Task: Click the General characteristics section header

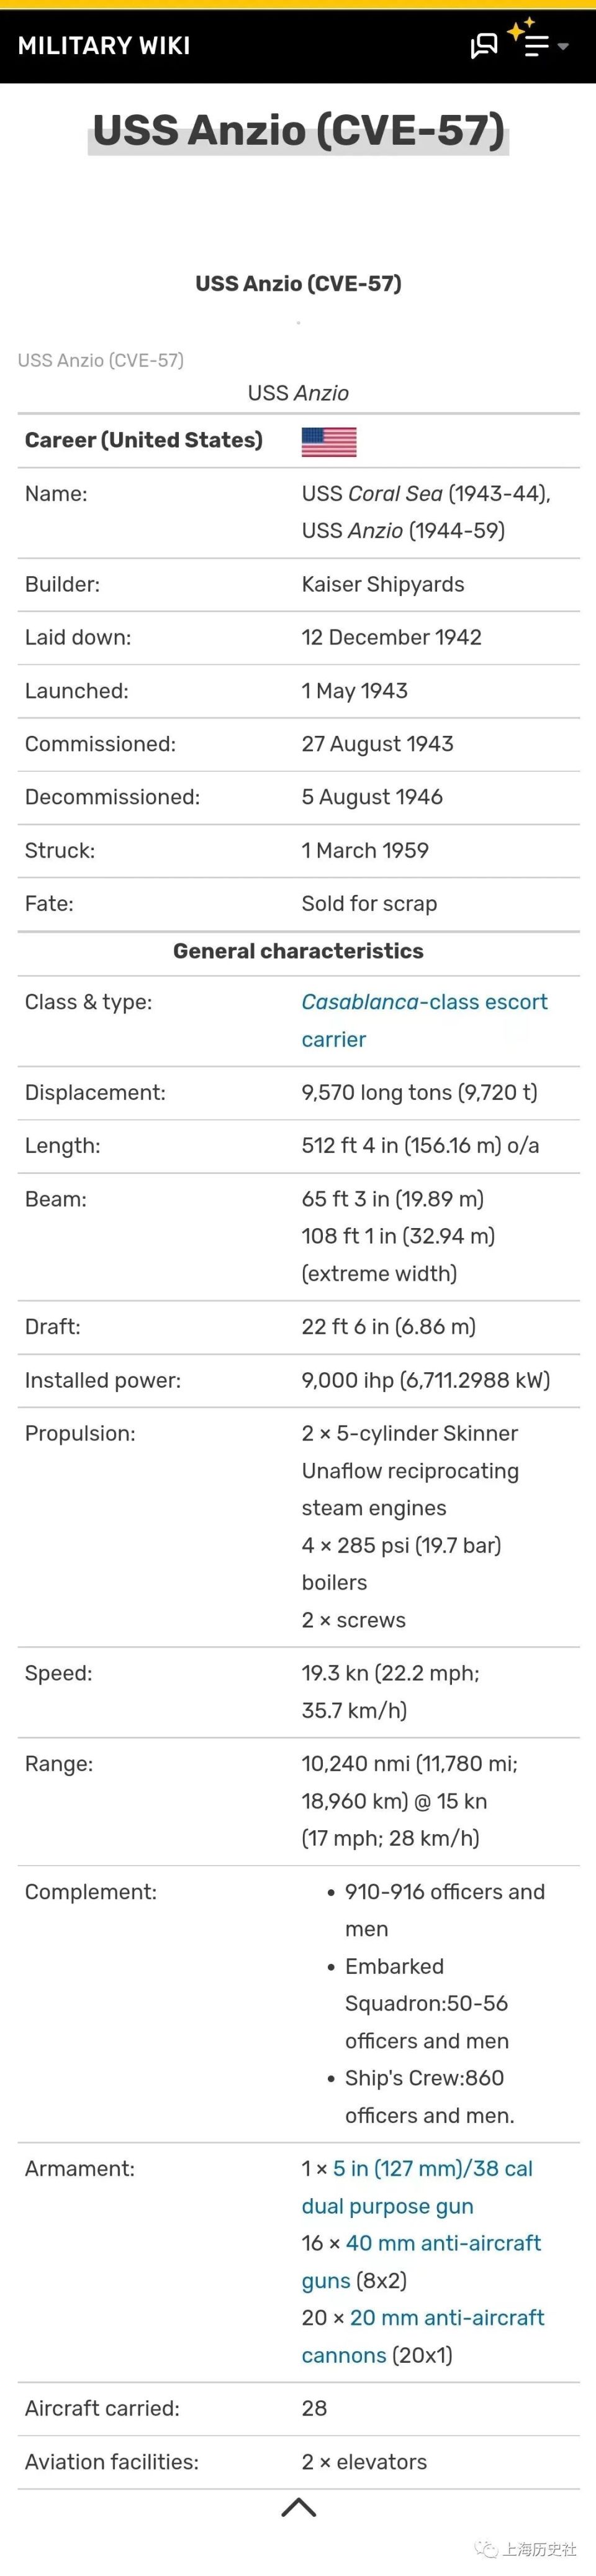Action: 299,951
